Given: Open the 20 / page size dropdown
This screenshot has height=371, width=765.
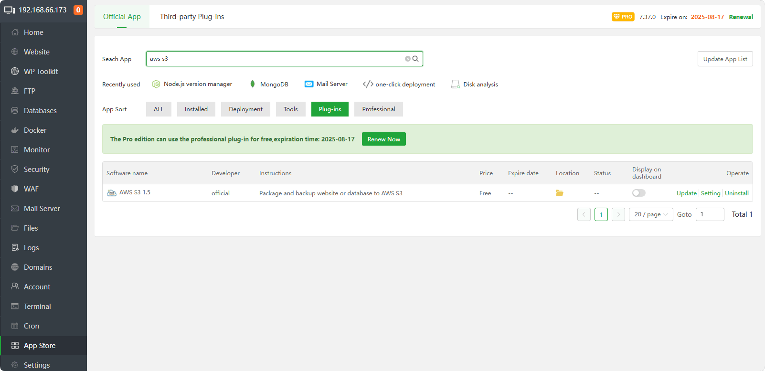Looking at the screenshot, I should click(651, 214).
